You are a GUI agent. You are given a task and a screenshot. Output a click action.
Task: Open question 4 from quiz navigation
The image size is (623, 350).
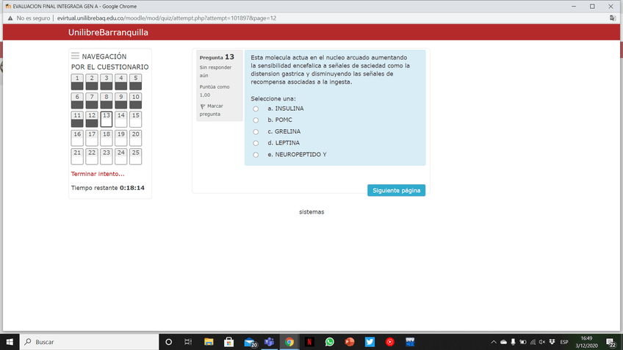120,81
